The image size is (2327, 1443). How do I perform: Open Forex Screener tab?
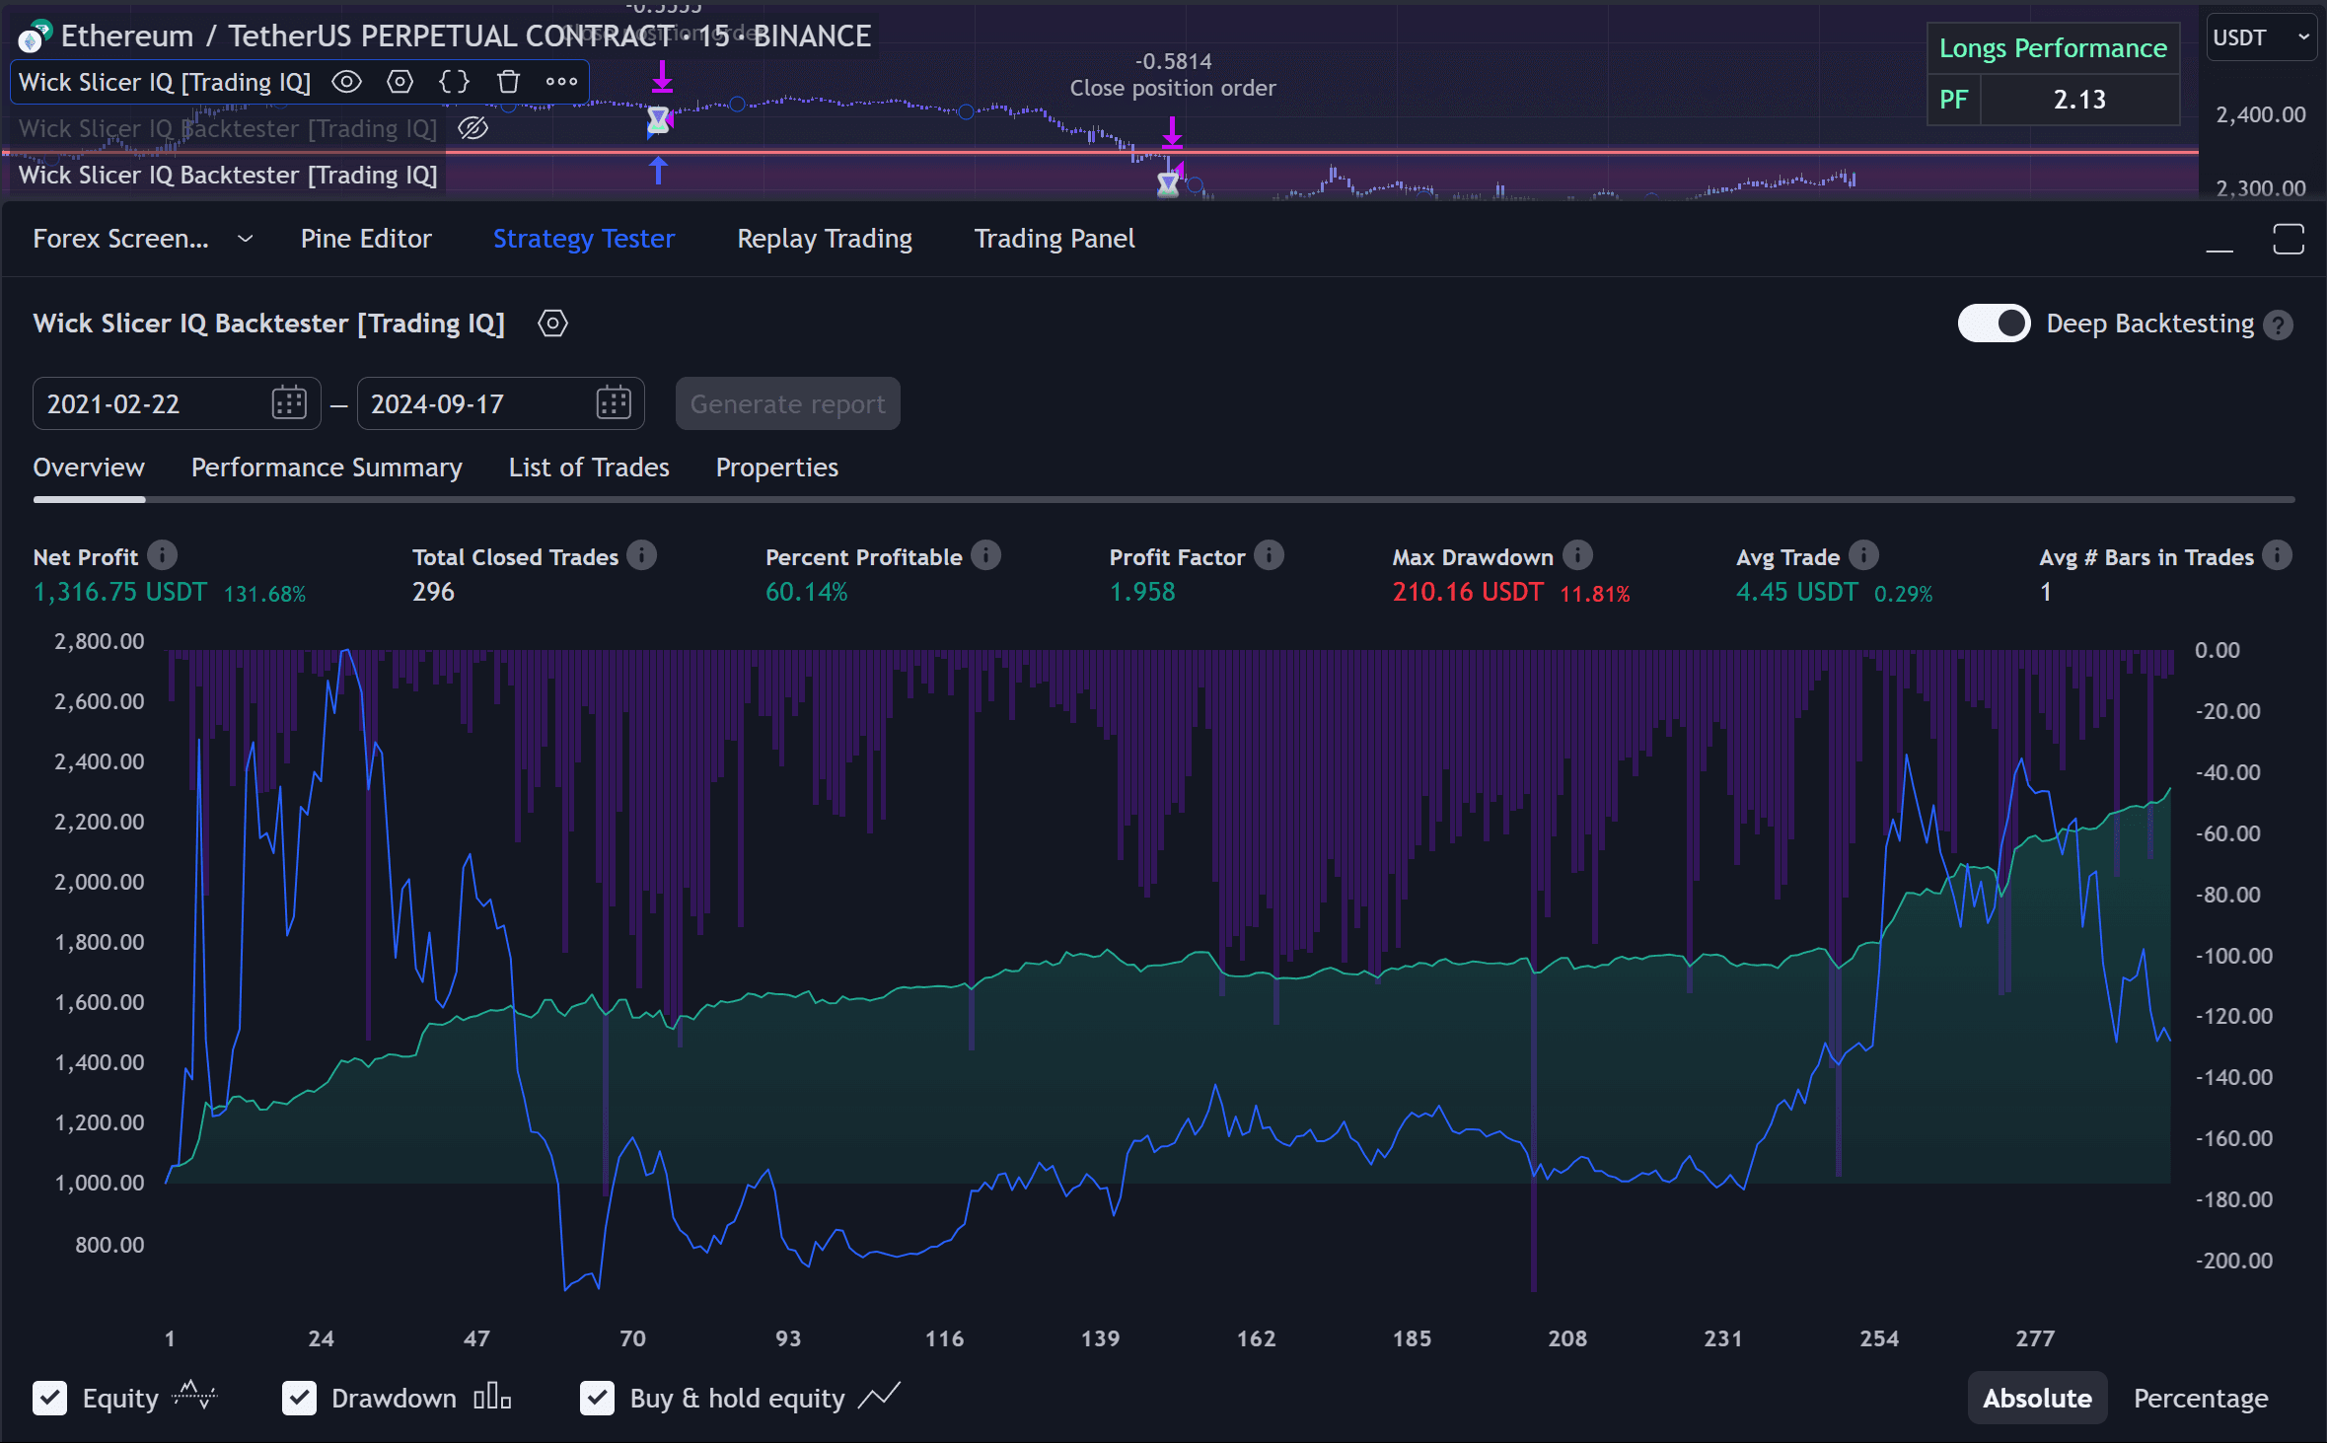click(x=120, y=239)
